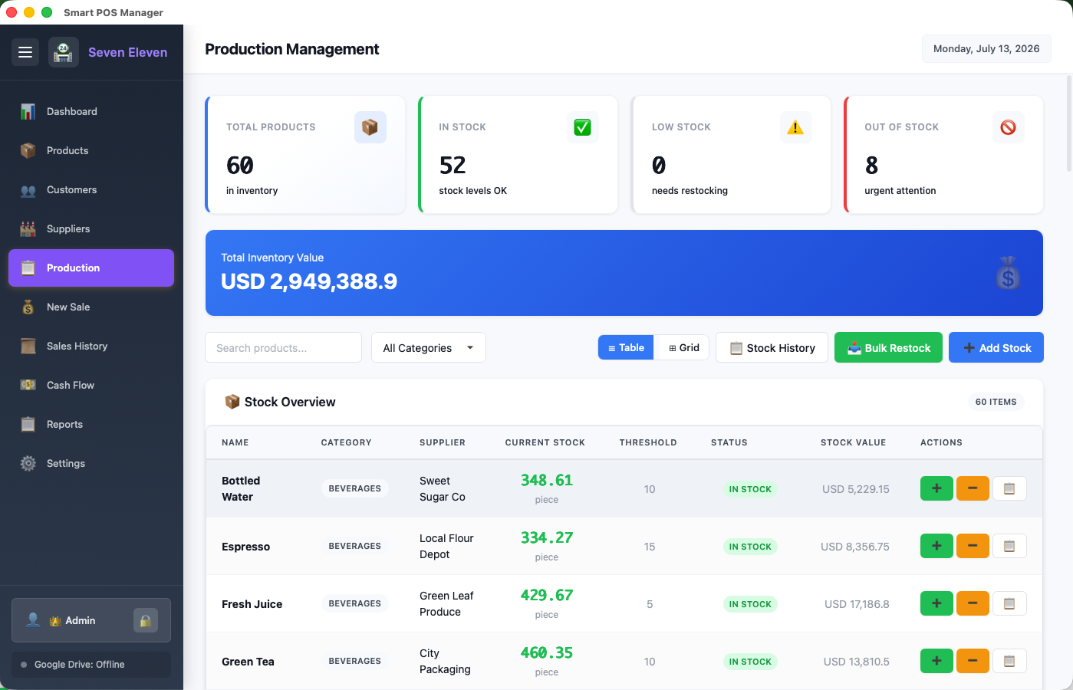Viewport: 1073px width, 690px height.
Task: Click the Suppliers factory icon
Action: [x=28, y=228]
